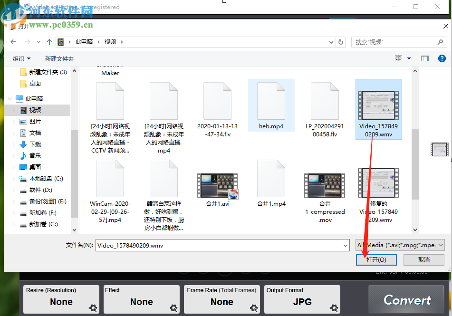Select 文档 in the navigation tree
452x316 pixels.
(x=30, y=133)
